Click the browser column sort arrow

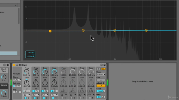[x=16, y=6]
